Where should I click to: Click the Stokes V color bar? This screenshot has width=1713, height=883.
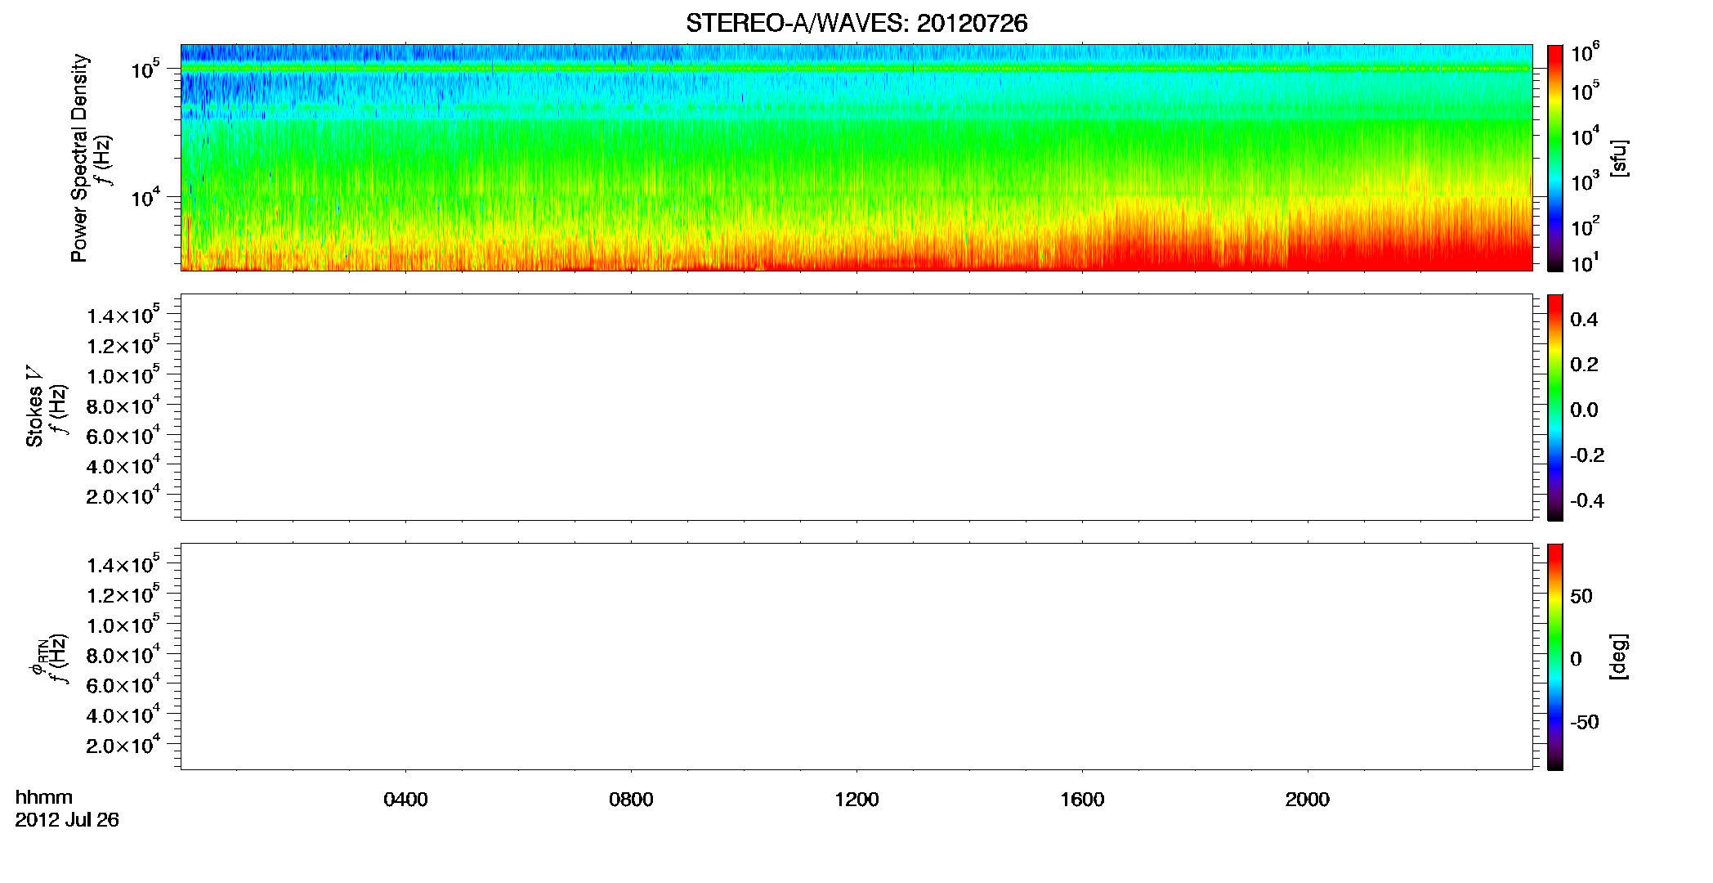pyautogui.click(x=1554, y=407)
